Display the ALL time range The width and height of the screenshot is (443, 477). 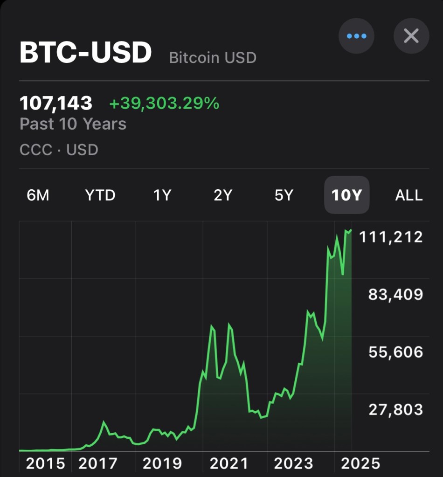click(409, 195)
